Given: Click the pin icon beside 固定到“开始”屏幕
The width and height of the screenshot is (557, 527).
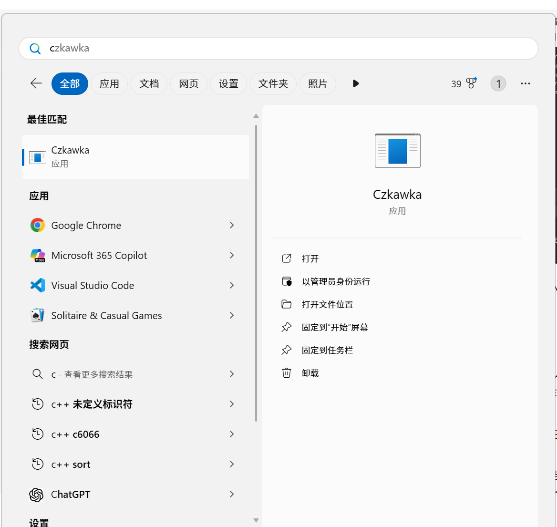Looking at the screenshot, I should tap(286, 327).
